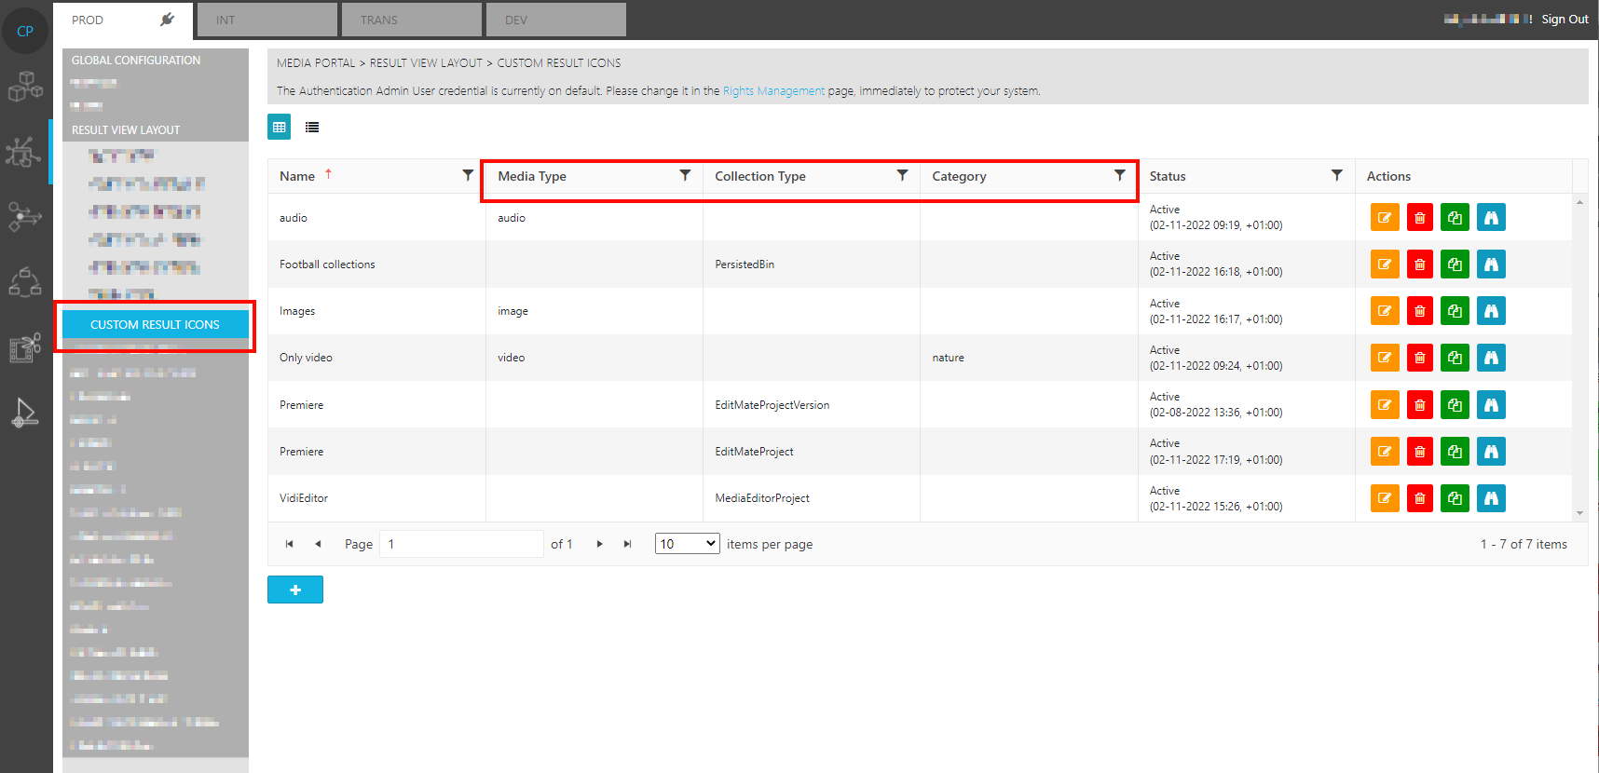Toggle sort on Name column
The image size is (1599, 773).
tap(297, 176)
